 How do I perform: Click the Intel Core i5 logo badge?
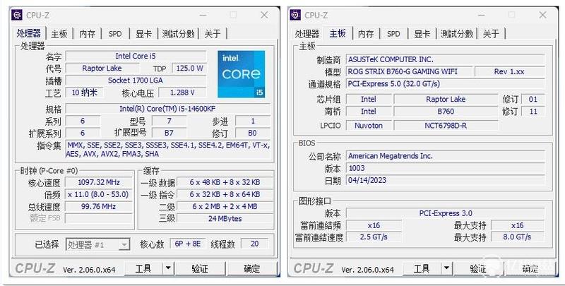pyautogui.click(x=241, y=74)
